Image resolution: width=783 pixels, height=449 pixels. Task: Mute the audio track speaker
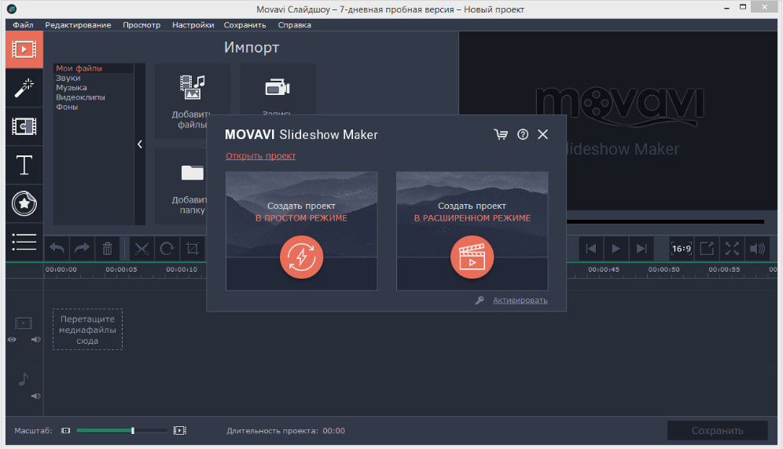click(35, 396)
